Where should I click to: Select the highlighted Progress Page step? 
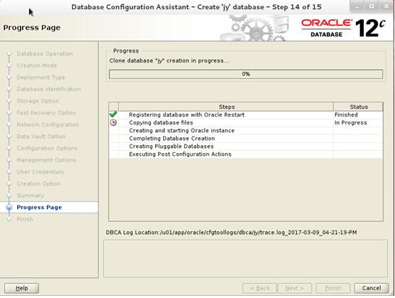(x=49, y=208)
